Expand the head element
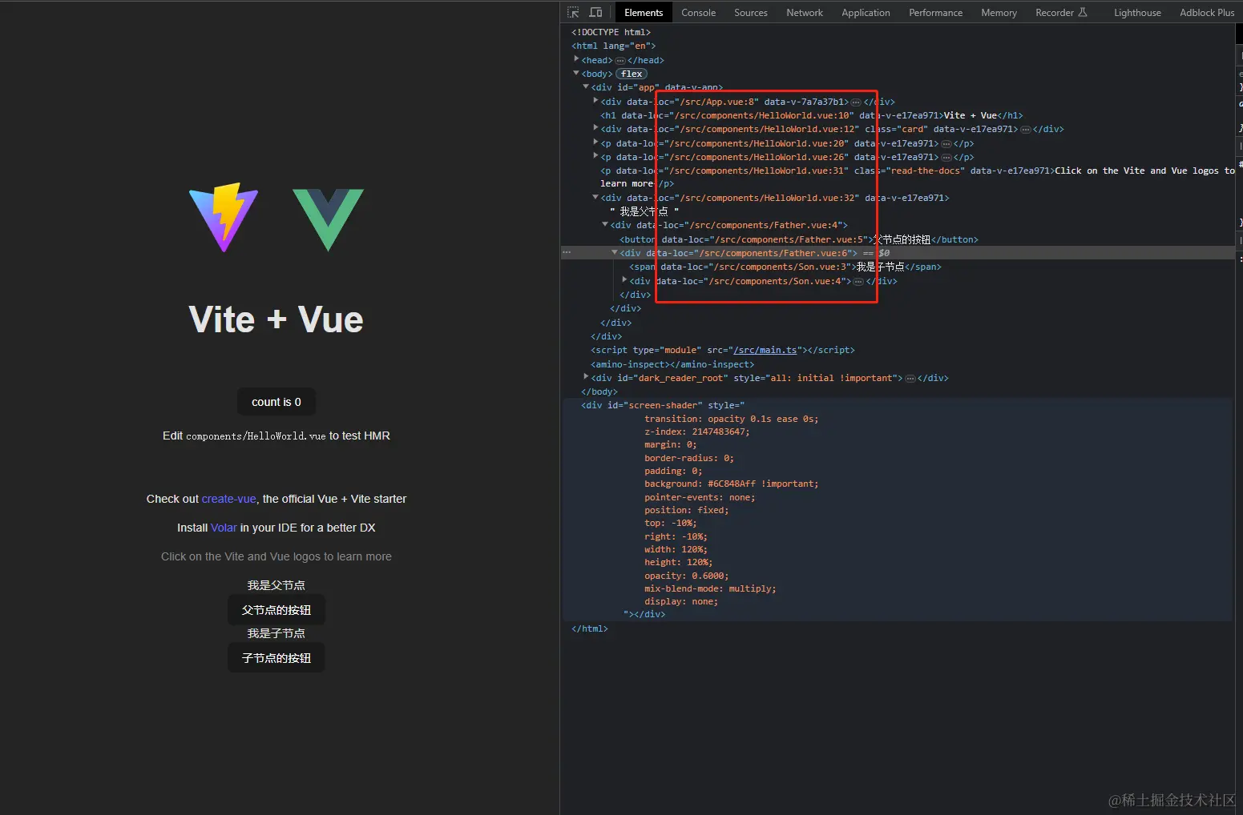1243x815 pixels. [x=576, y=59]
